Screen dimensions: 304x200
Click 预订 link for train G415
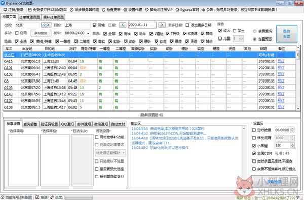pos(281,61)
